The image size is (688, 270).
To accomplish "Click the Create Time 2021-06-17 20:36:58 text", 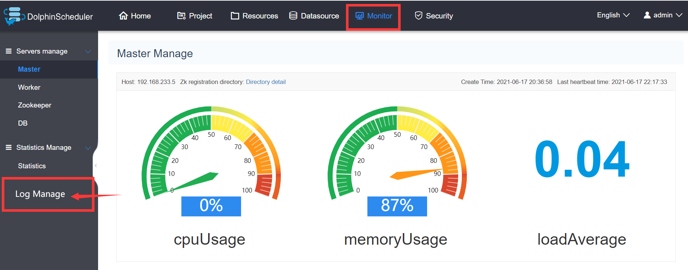I will point(507,82).
